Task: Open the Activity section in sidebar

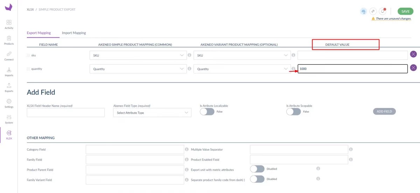Action: tap(9, 24)
